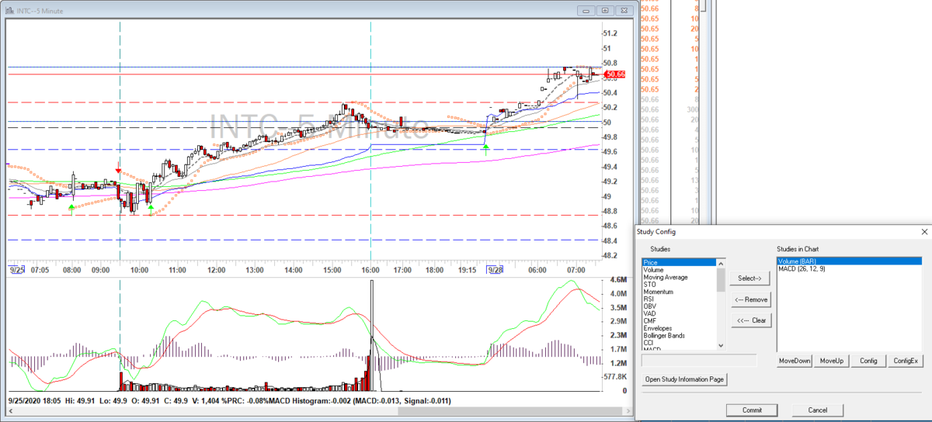Viewport: 932px width, 422px height.
Task: Click the ConfigEx button
Action: point(906,361)
